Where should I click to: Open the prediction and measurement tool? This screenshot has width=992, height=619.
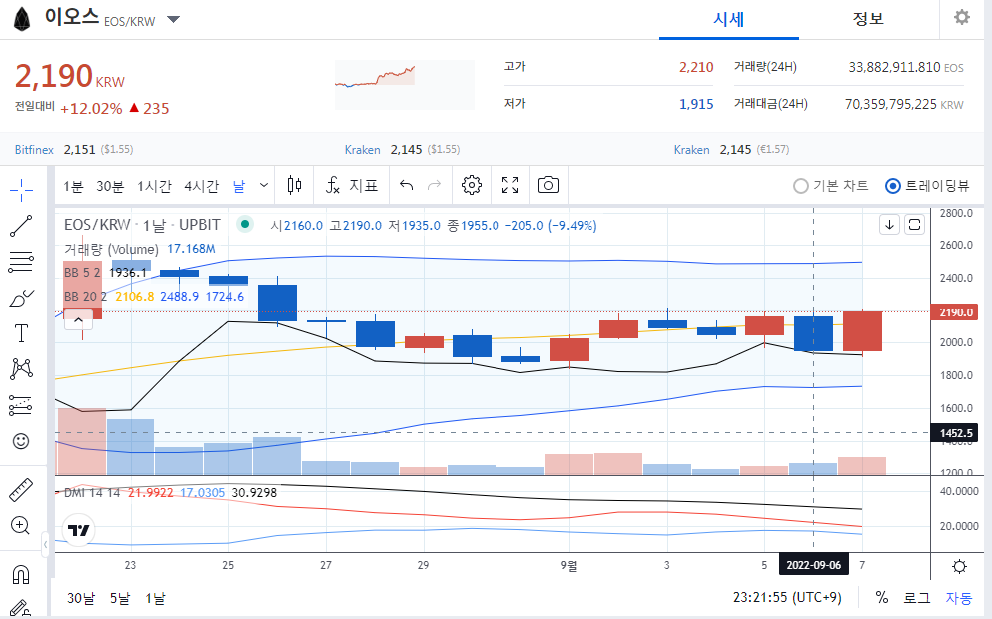pyautogui.click(x=21, y=406)
